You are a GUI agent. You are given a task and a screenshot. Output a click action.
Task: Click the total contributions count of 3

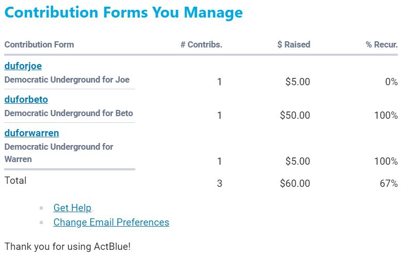tap(219, 183)
